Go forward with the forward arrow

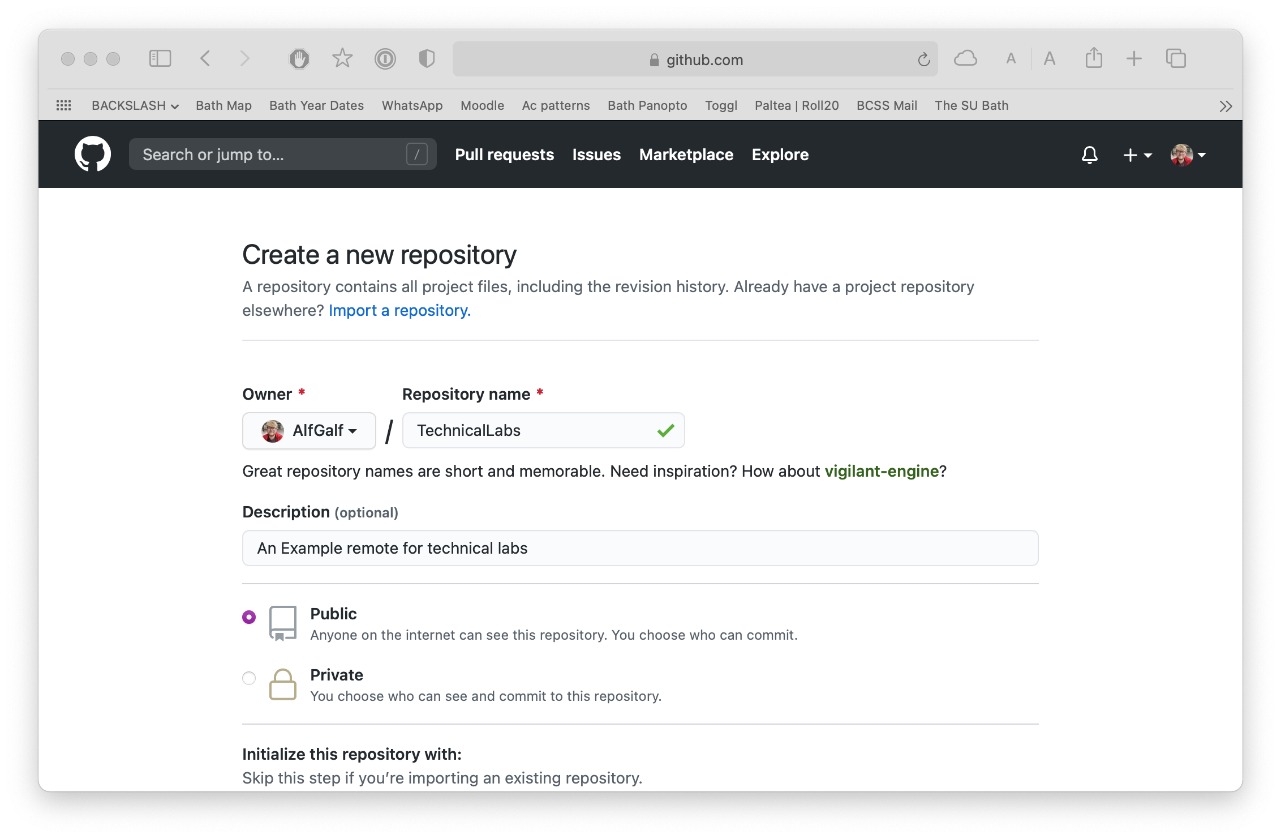tap(244, 58)
